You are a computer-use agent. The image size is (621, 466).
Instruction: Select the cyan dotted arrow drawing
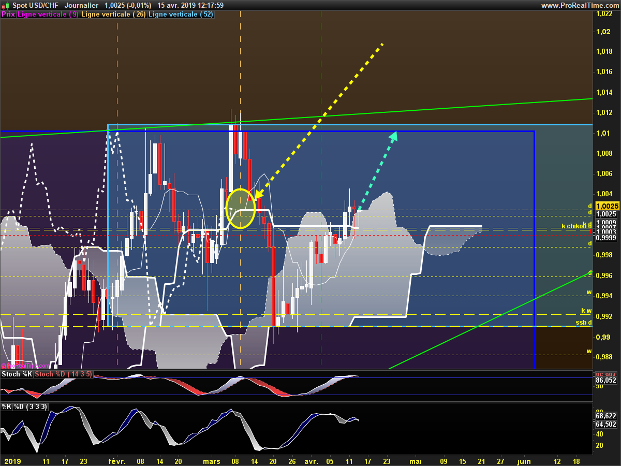coord(377,171)
